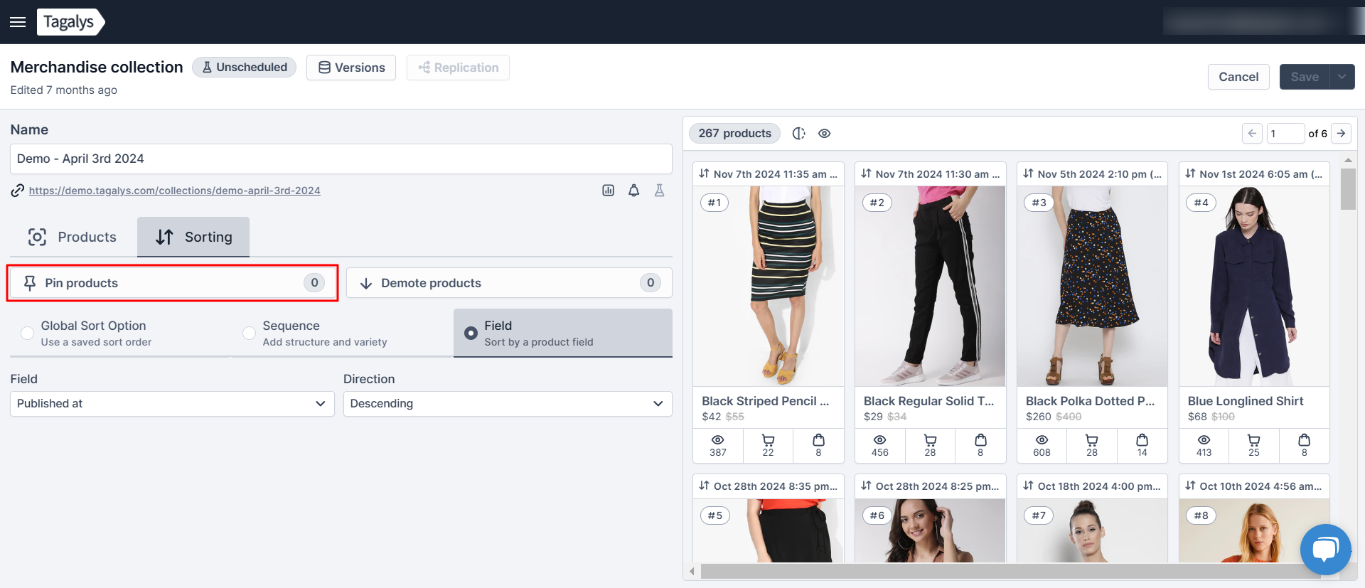
Task: Open the Field dropdown showing Published at
Action: [172, 404]
